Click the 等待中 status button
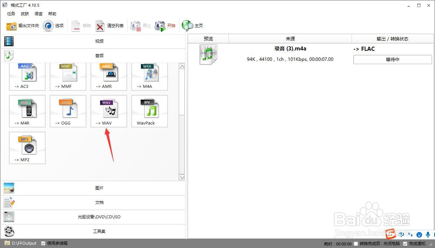This screenshot has height=248, width=435. point(393,59)
